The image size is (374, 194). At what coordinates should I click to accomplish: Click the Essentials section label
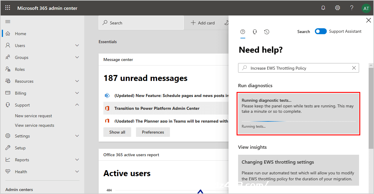pyautogui.click(x=108, y=42)
